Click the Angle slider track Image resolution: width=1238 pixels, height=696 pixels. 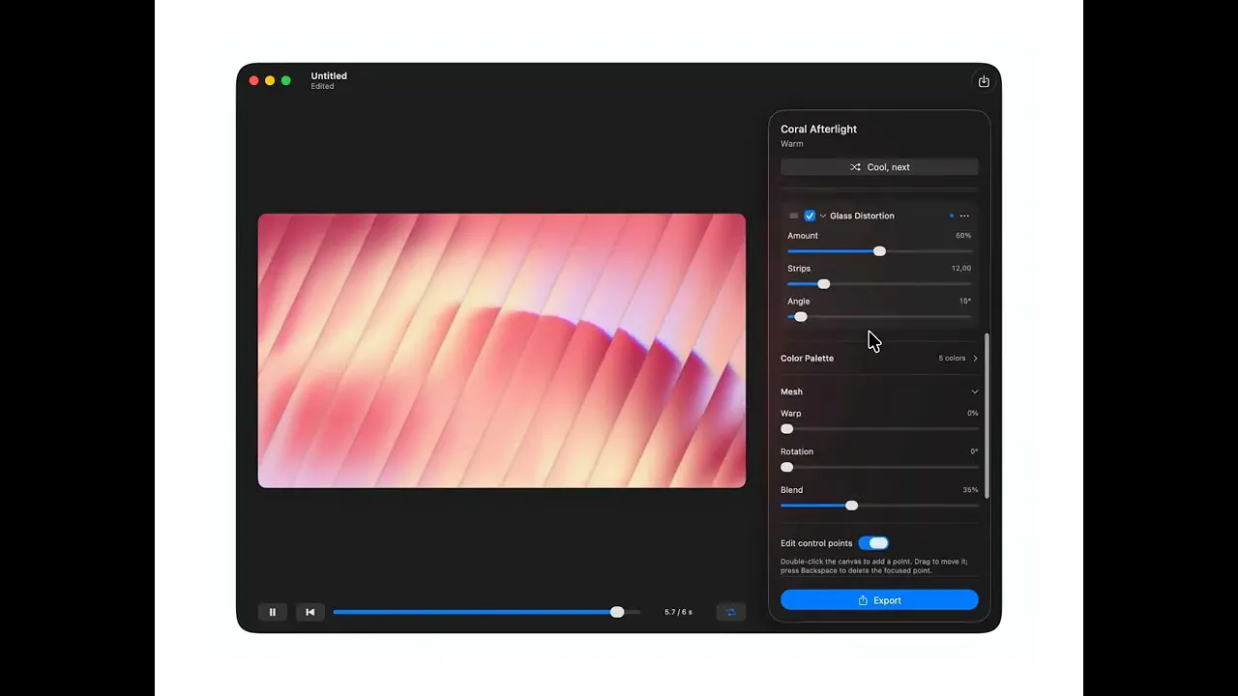pyautogui.click(x=879, y=317)
